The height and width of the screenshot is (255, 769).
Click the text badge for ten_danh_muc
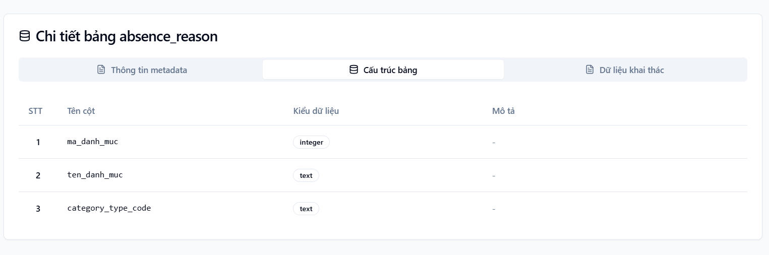[306, 175]
